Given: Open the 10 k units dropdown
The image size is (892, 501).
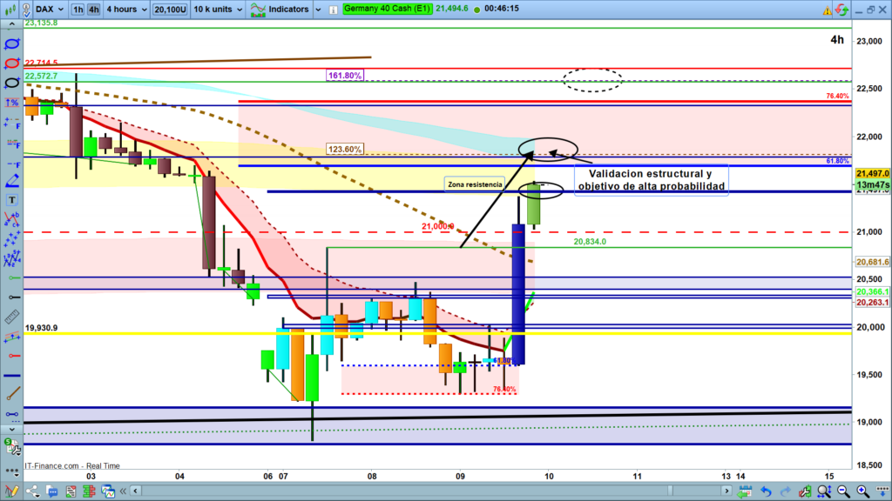Looking at the screenshot, I should pyautogui.click(x=220, y=10).
